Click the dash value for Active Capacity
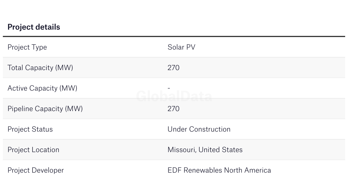 (169, 88)
